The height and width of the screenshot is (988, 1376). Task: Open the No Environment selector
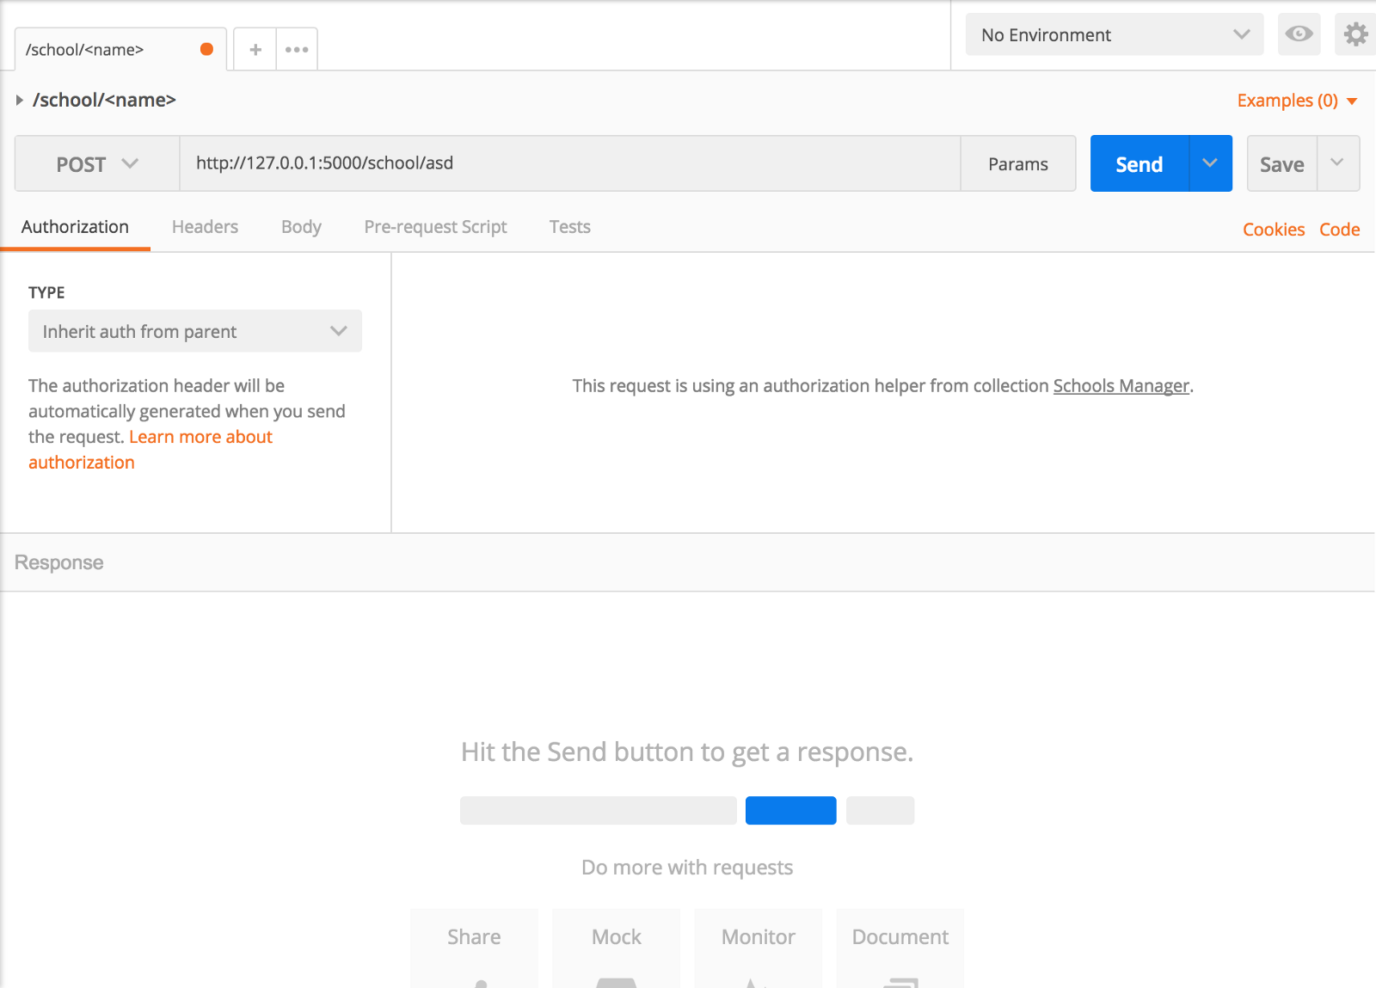coord(1114,34)
